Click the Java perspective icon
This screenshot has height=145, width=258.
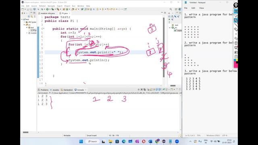click(180, 9)
